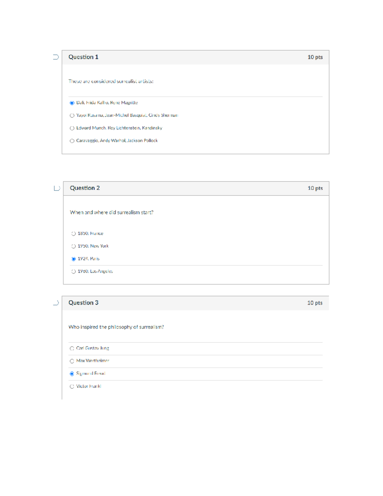This screenshot has height=496, width=383.
Task: Pick Victor Frankl as the answer
Action: click(72, 386)
